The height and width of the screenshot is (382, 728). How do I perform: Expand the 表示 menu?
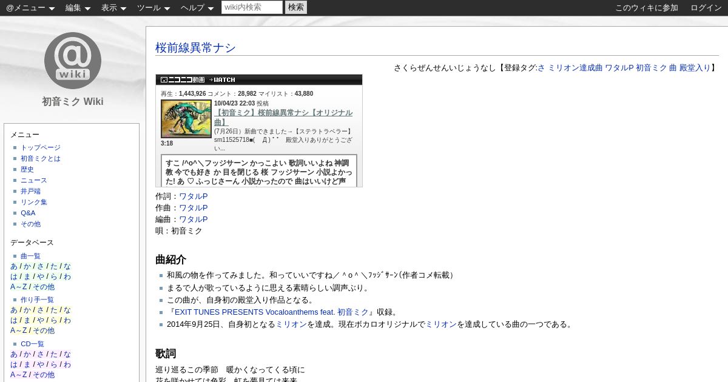(113, 8)
